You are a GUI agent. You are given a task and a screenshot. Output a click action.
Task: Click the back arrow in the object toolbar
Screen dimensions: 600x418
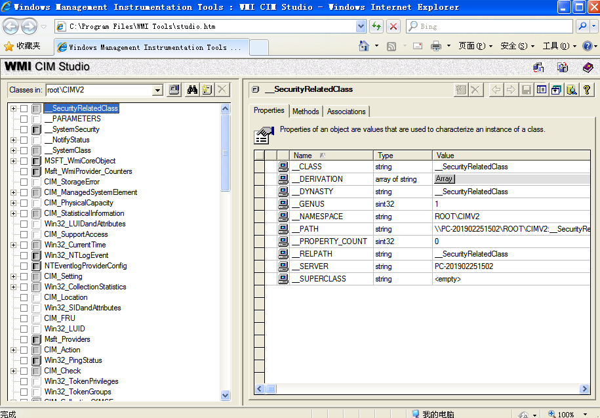pos(496,90)
